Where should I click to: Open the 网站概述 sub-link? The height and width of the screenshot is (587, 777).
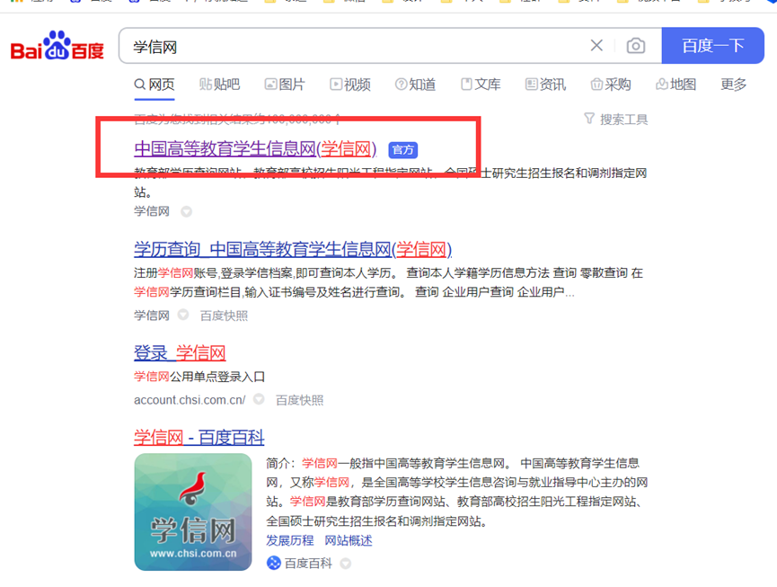349,540
